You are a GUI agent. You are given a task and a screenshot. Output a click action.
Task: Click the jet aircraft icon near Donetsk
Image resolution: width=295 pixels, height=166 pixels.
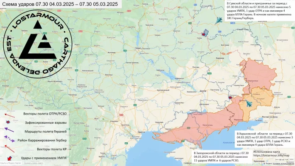[x=248, y=103]
